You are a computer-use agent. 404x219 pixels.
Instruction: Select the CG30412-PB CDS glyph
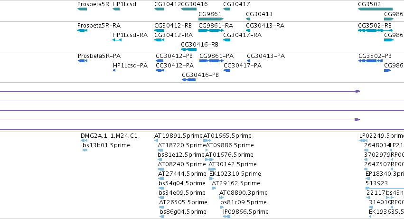[x=160, y=61]
